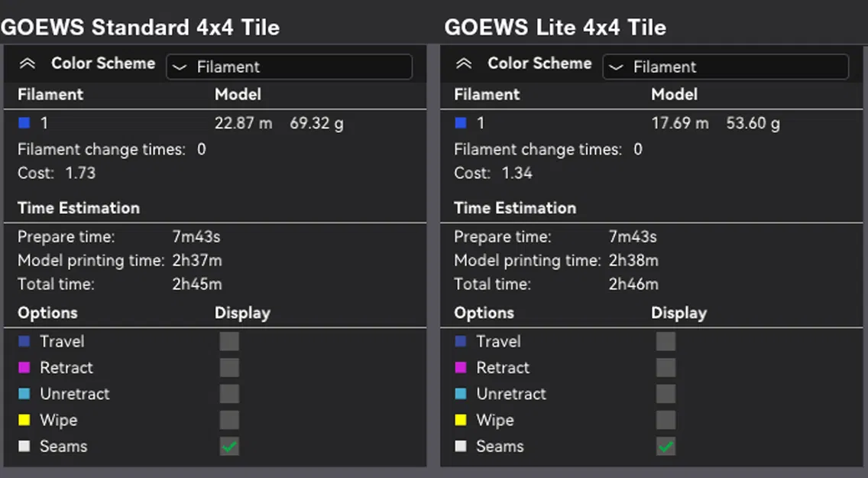The width and height of the screenshot is (868, 478).
Task: Click the yellow Wipe icon in Standard panel
Action: [x=25, y=419]
